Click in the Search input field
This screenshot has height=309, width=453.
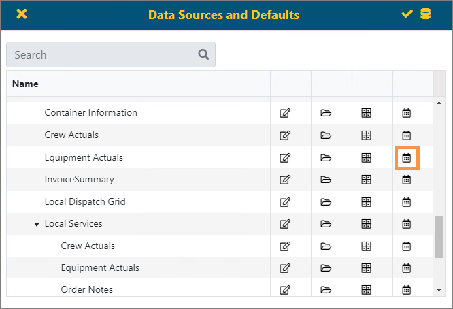point(102,54)
